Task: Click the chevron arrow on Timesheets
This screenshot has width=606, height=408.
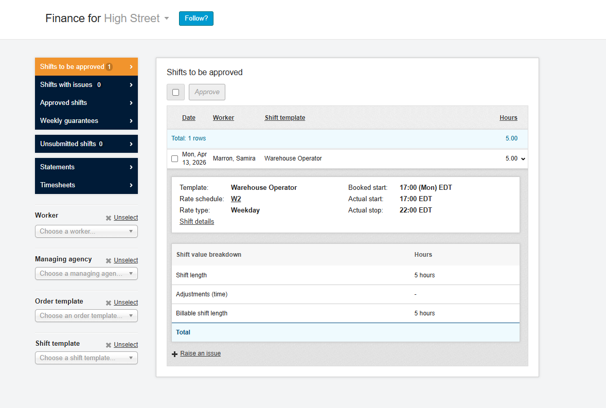Action: pos(131,185)
